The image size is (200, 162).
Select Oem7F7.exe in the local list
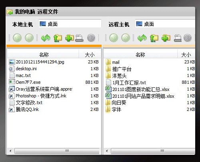pyautogui.click(x=54, y=82)
